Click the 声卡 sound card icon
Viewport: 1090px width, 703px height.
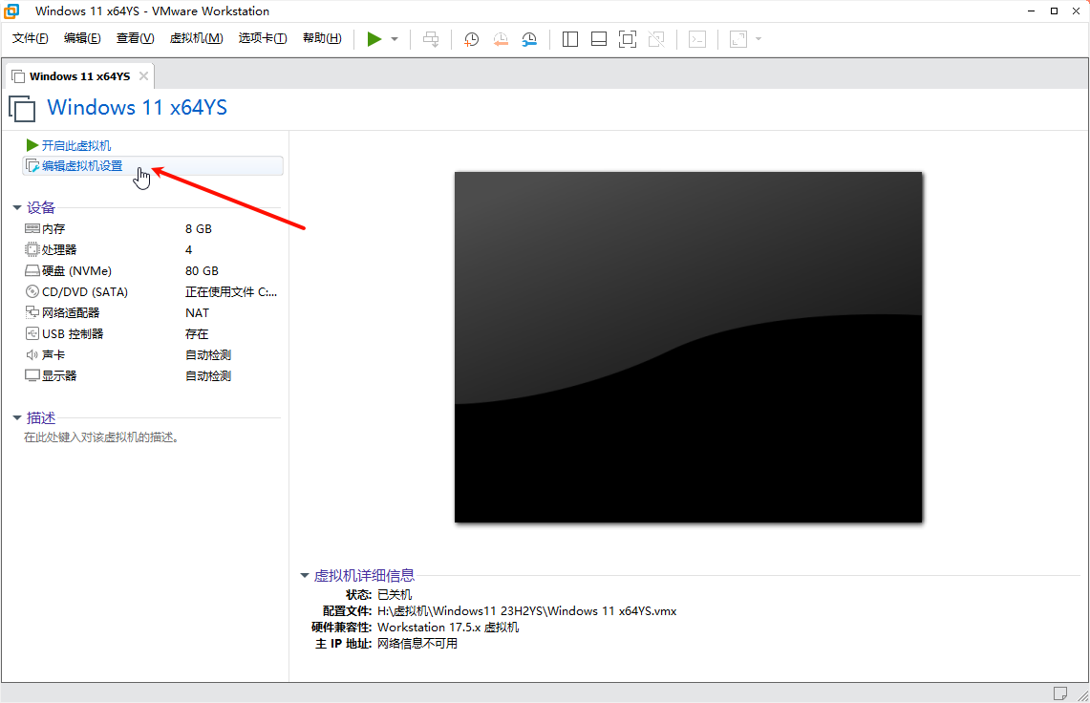tap(32, 354)
